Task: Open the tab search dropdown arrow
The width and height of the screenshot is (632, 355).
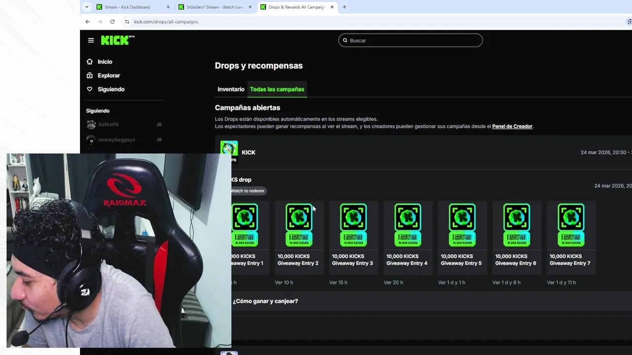Action: pos(87,7)
